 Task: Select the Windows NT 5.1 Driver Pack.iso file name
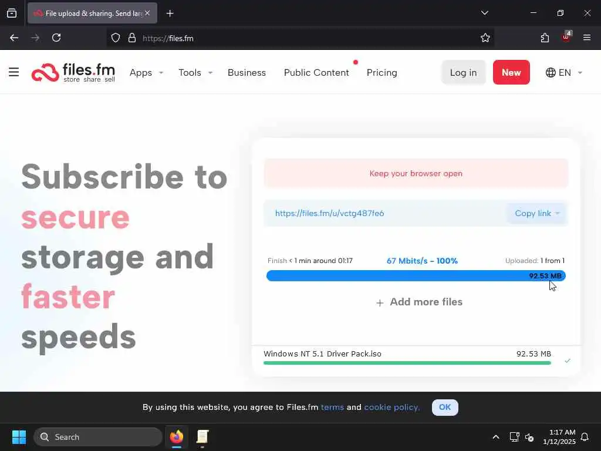coord(322,354)
